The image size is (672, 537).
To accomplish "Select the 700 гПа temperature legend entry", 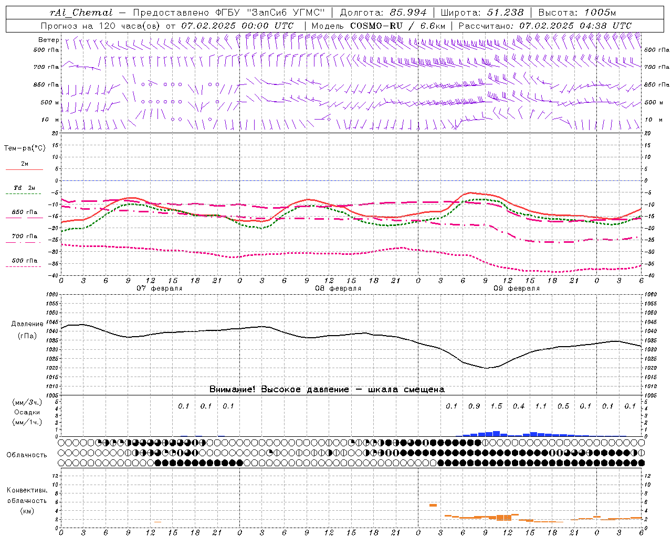I will pos(24,237).
